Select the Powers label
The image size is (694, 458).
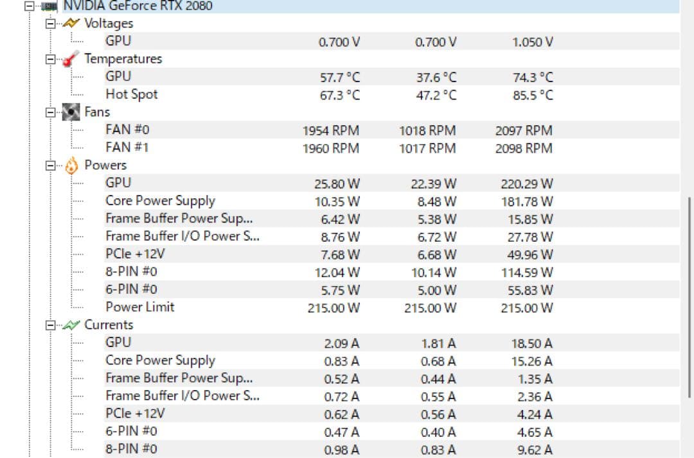(x=105, y=165)
